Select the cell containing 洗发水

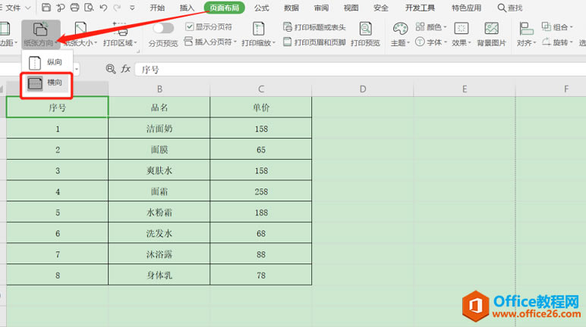point(159,233)
